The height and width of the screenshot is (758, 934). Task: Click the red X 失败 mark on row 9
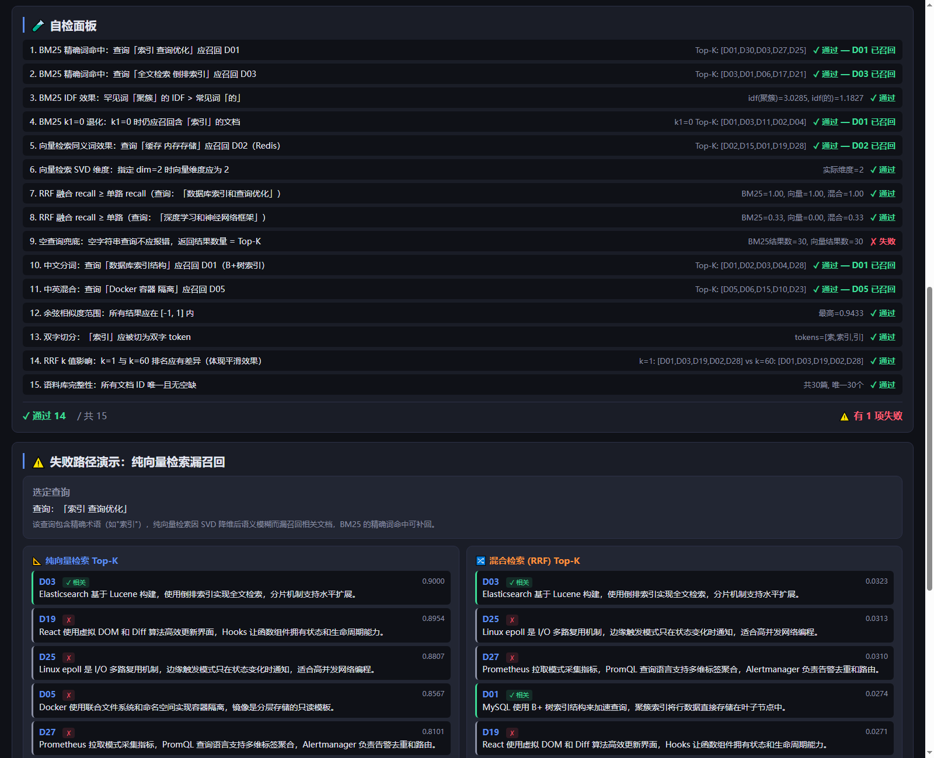[x=883, y=241]
